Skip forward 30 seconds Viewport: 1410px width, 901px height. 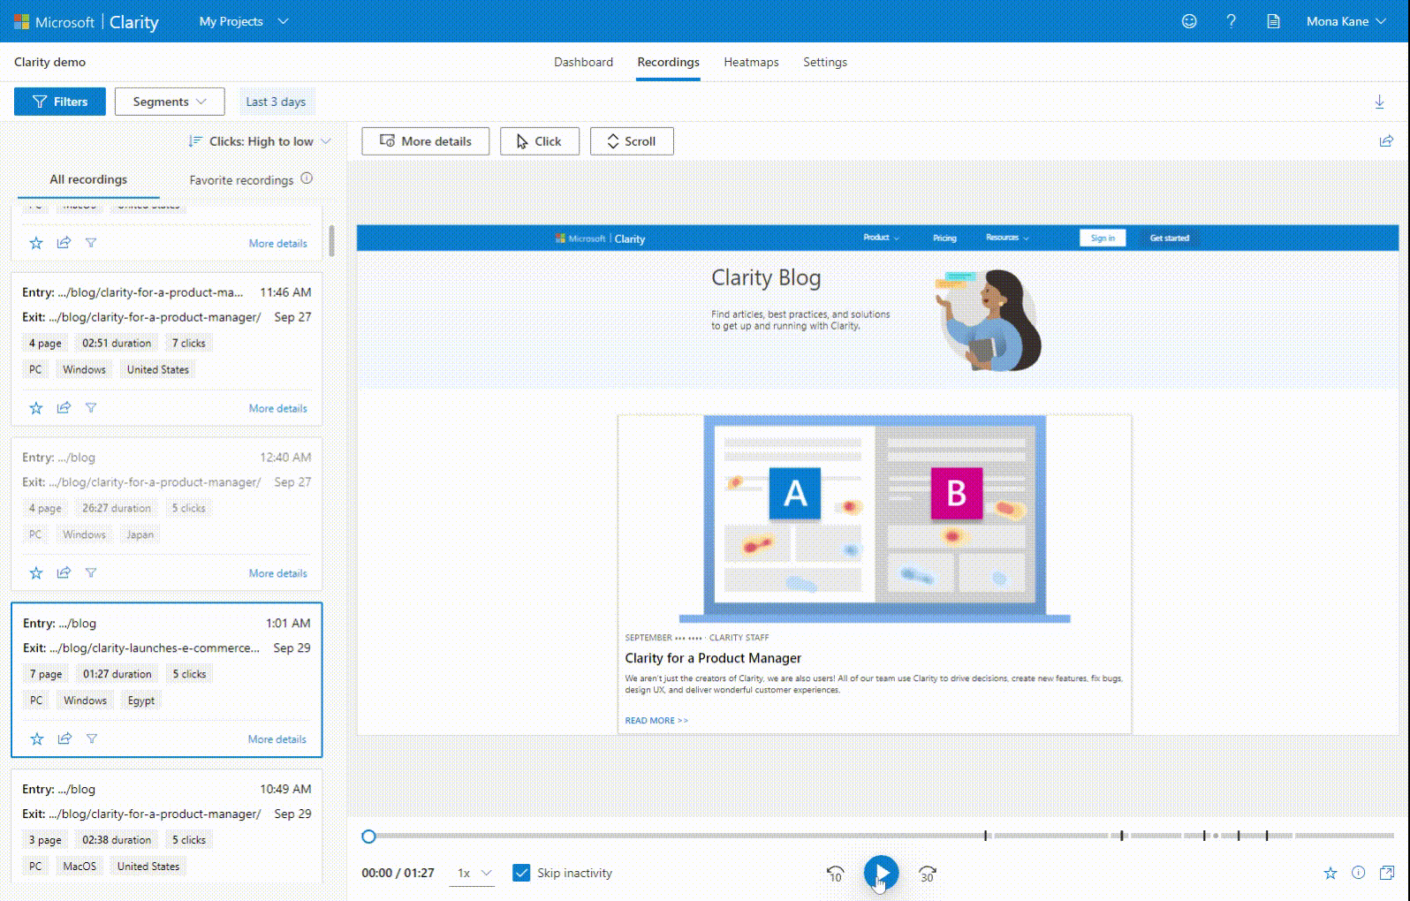(927, 874)
